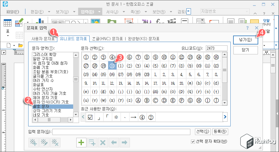Toggle 선택 문자 확대 checkbox
This screenshot has height=152, width=279.
[x=193, y=141]
